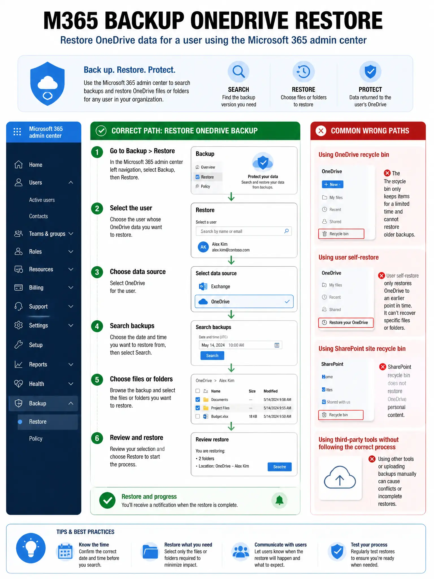
Task: Select user Alex Kim in results
Action: coord(224,247)
